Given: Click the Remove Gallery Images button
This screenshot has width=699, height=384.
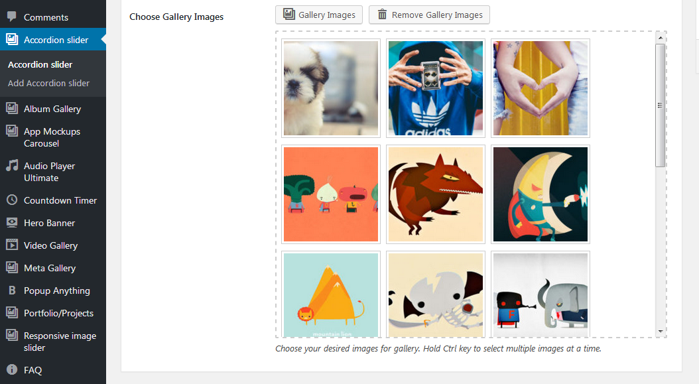Looking at the screenshot, I should pyautogui.click(x=429, y=15).
